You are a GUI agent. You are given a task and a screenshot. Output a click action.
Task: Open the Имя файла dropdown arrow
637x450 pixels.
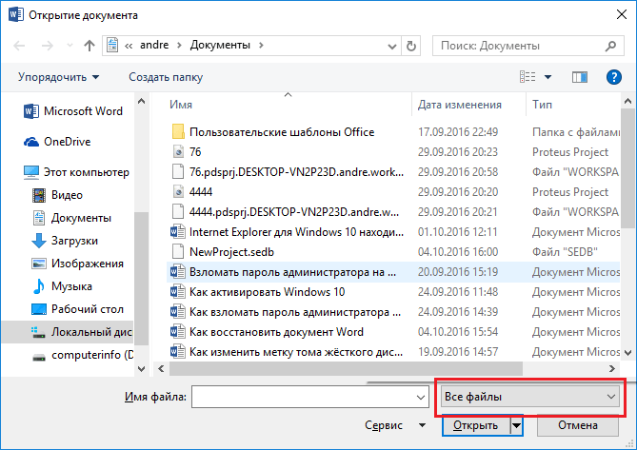[x=421, y=397]
